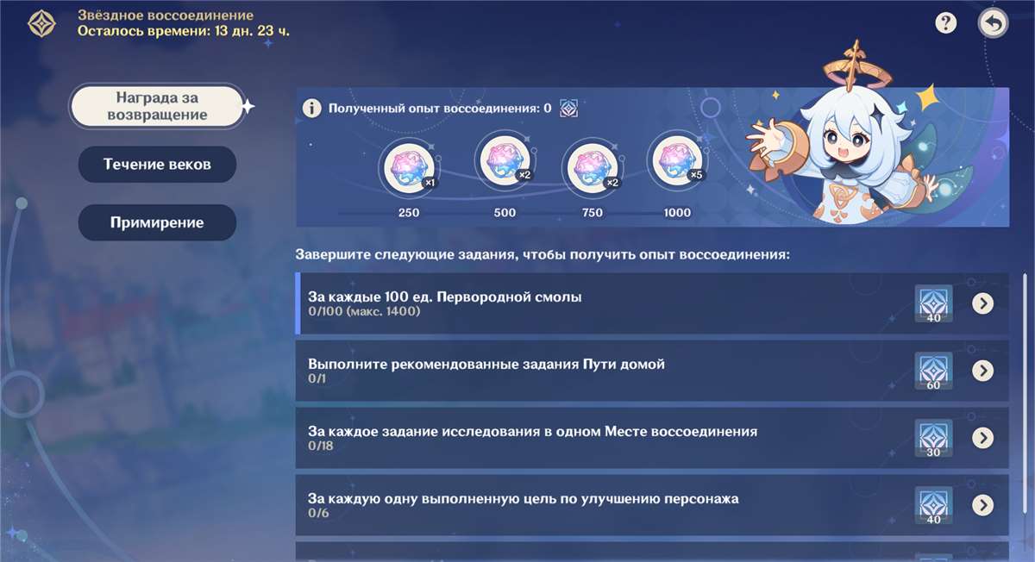Click the reunion experience currency icon after 0
Screen dimensions: 1035x562
568,109
